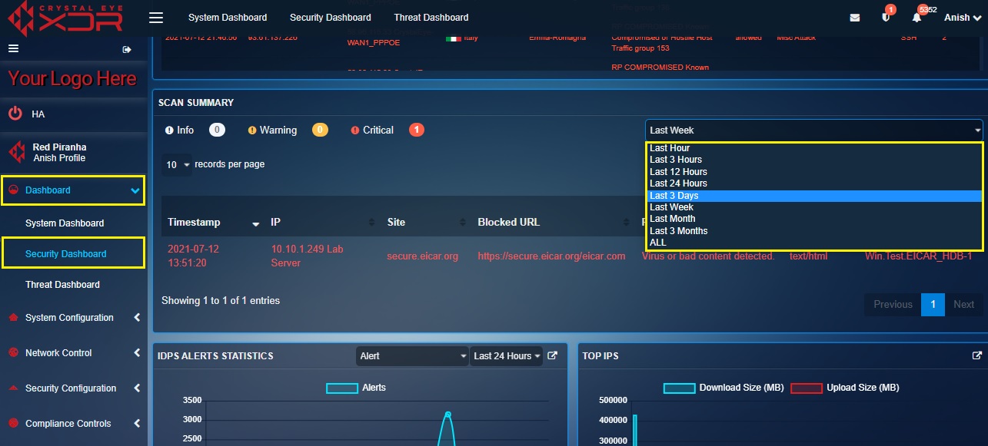Screen dimensions: 988x446
Task: Expand the System Configuration chevron
Action: coord(137,318)
